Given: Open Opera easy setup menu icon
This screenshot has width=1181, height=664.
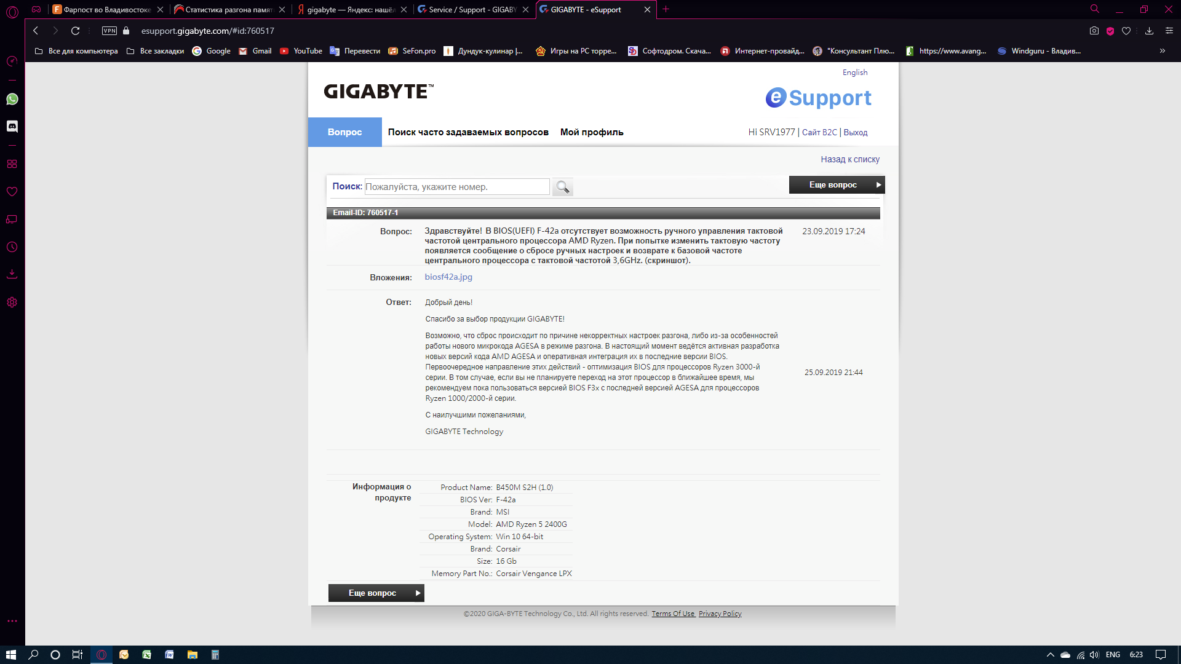Looking at the screenshot, I should [x=1169, y=31].
